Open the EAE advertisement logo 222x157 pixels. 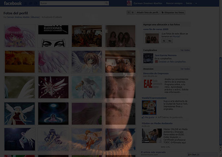click(x=148, y=84)
